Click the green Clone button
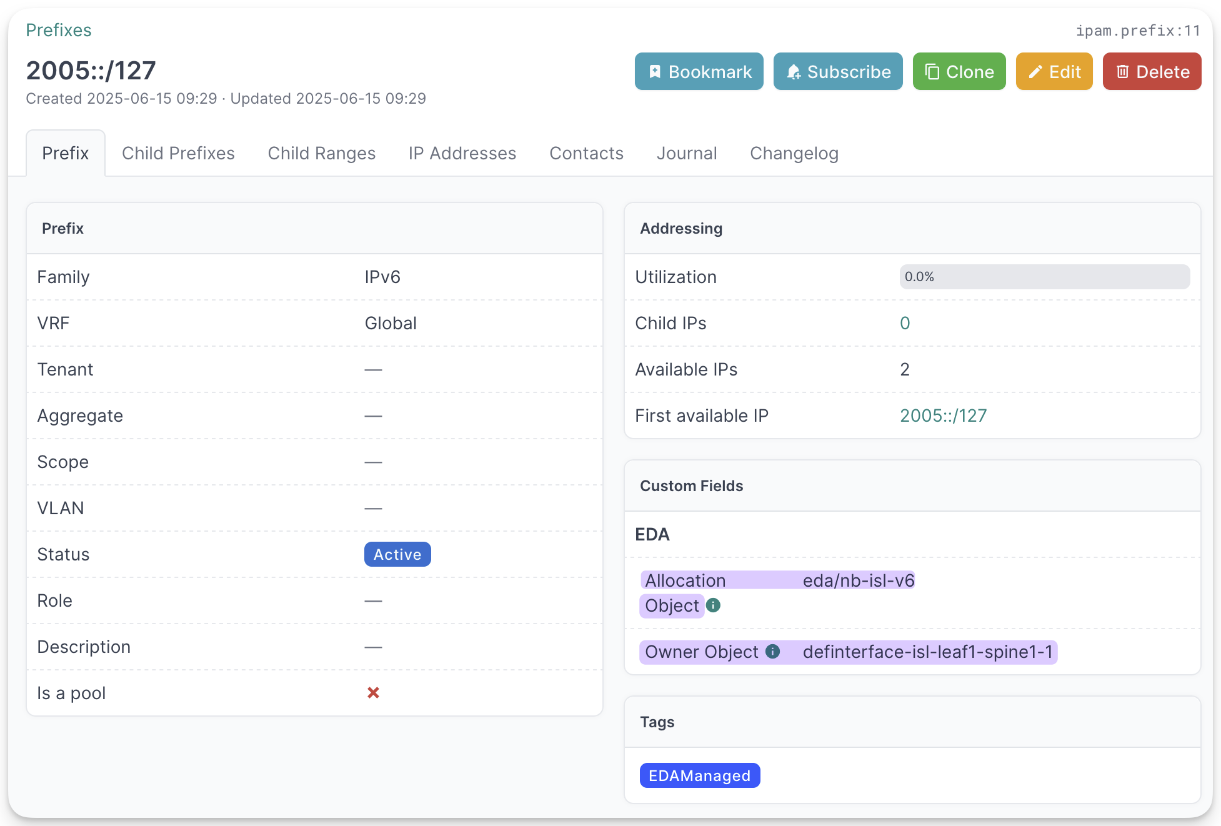 point(959,72)
